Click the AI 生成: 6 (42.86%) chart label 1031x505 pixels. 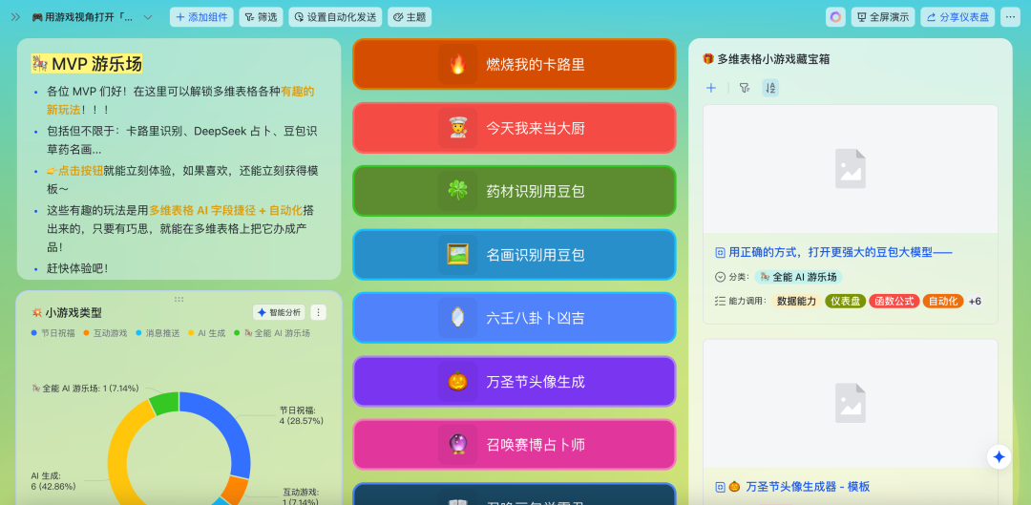[x=53, y=481]
